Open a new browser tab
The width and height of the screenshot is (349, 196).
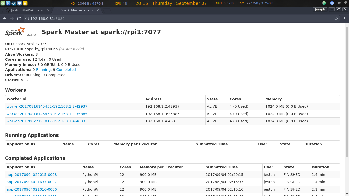(x=107, y=11)
